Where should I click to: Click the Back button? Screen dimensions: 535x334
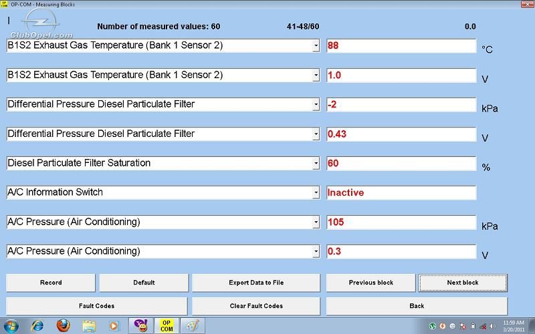pos(417,306)
